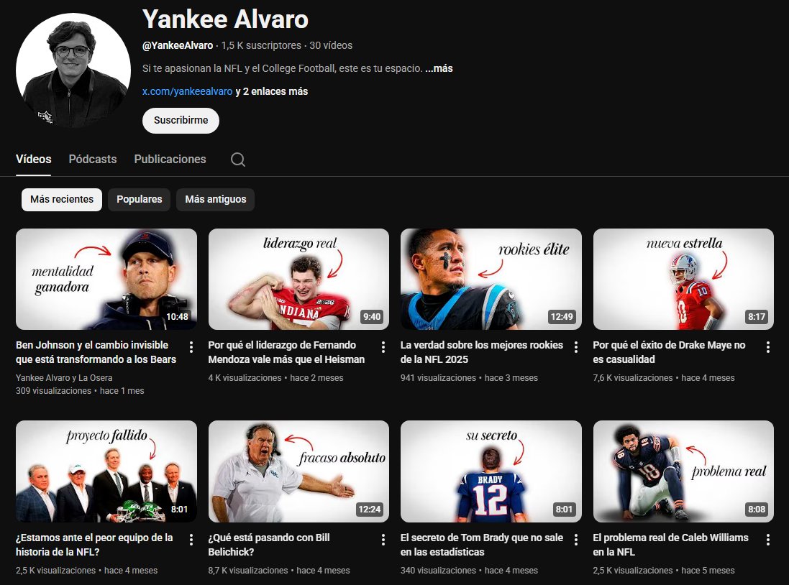The height and width of the screenshot is (585, 789).
Task: Click '8,7 K visualizaciones' under Belichick video
Action: (x=248, y=571)
